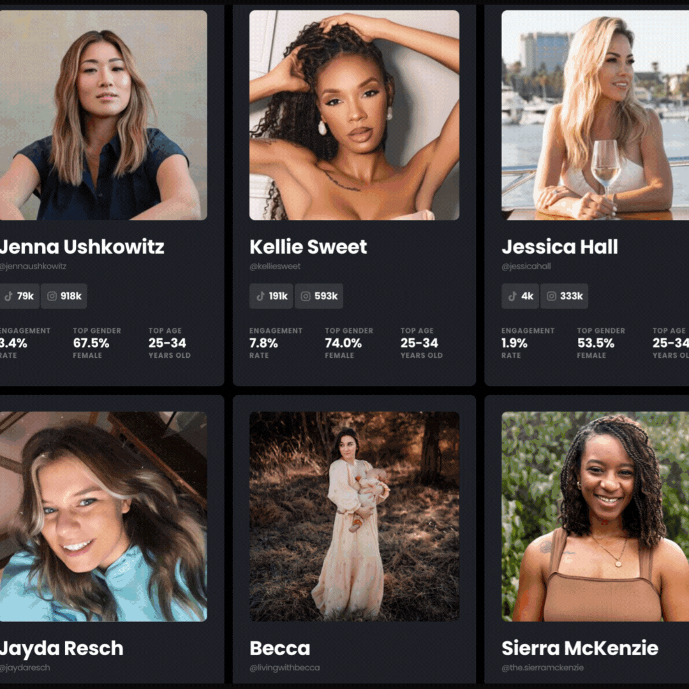Open Becca's profile photo
Viewport: 689px width, 689px height.
tap(354, 516)
